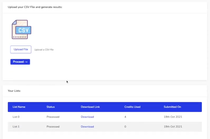This screenshot has width=210, height=139.
Task: Click the Proceed button
Action: (x=20, y=62)
